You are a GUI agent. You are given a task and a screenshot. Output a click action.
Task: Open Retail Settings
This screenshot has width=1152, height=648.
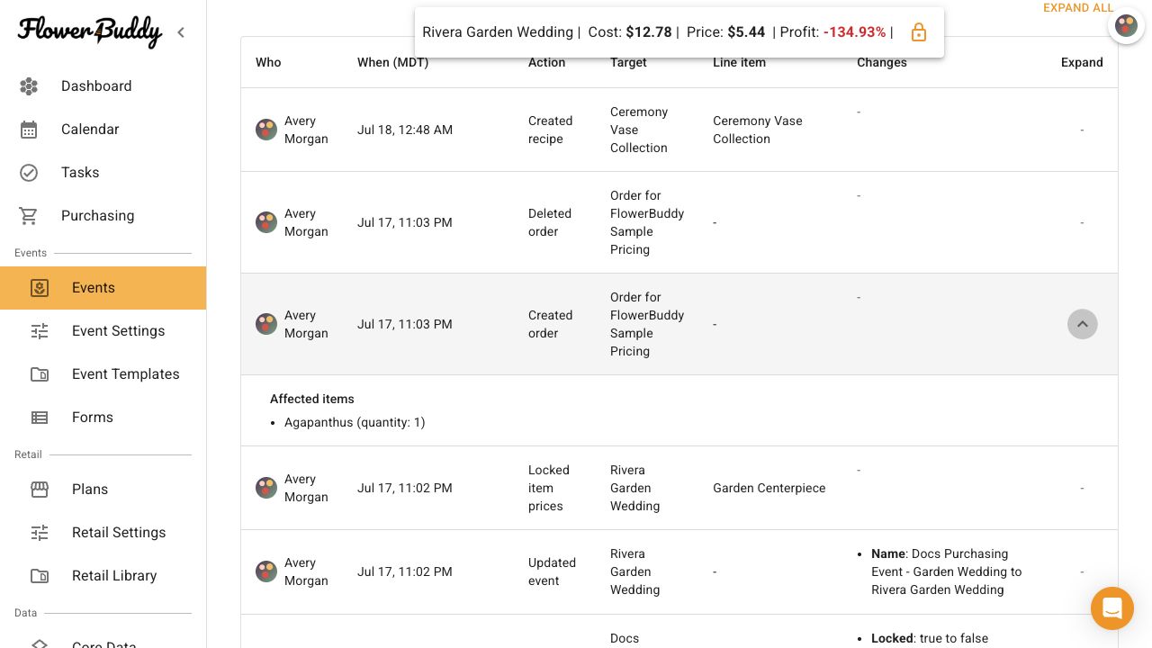pyautogui.click(x=103, y=533)
